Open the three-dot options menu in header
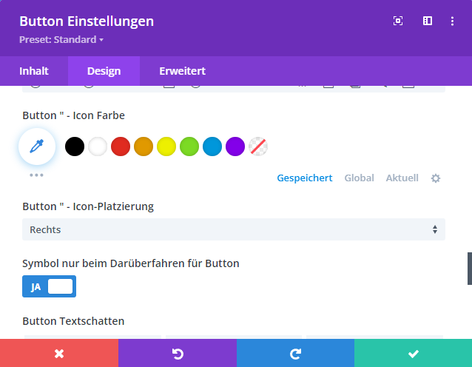The image size is (472, 367). [x=453, y=21]
